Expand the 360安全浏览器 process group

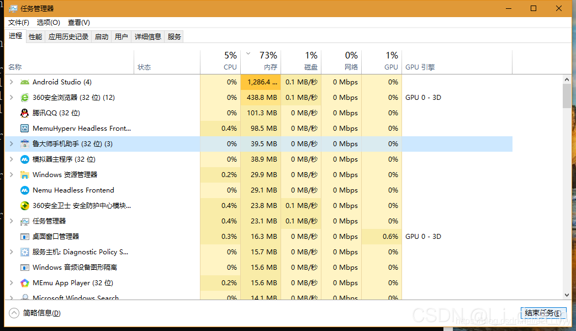tap(12, 97)
